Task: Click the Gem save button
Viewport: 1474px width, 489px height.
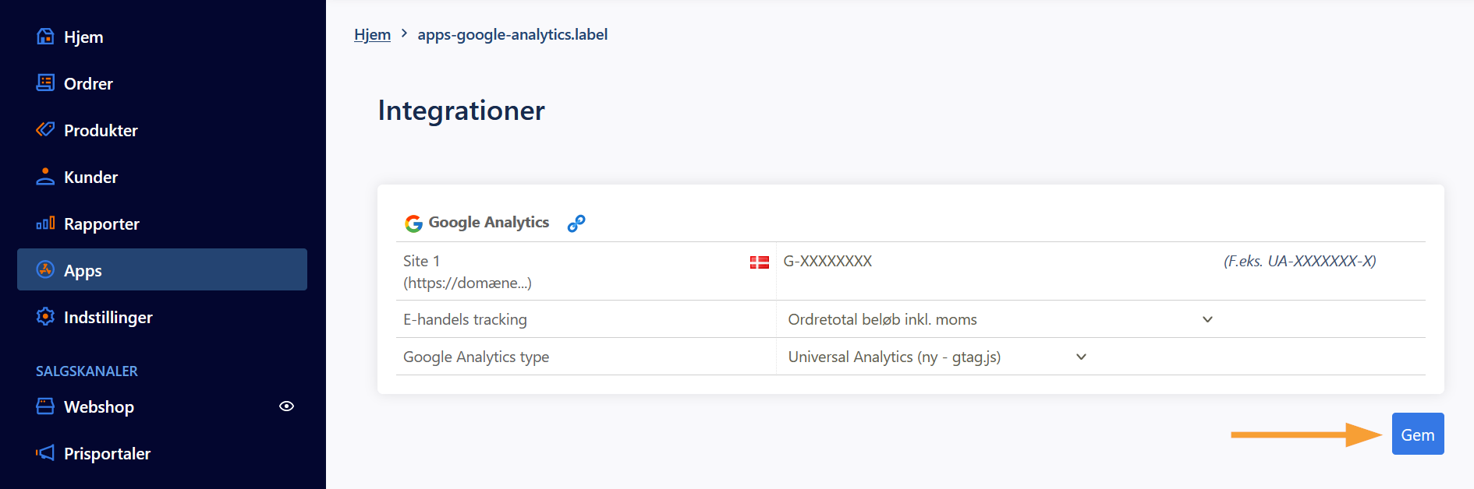Action: click(x=1418, y=434)
